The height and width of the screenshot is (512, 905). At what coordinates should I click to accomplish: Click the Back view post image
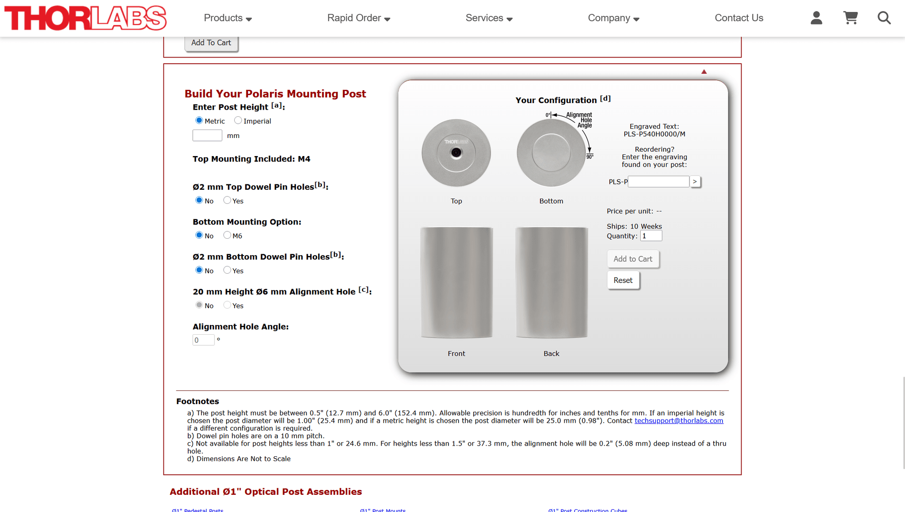[x=551, y=283]
